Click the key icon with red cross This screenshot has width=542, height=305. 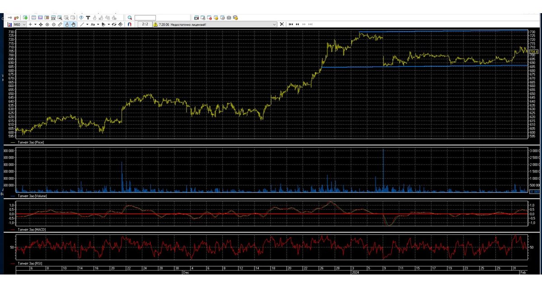tap(16, 18)
